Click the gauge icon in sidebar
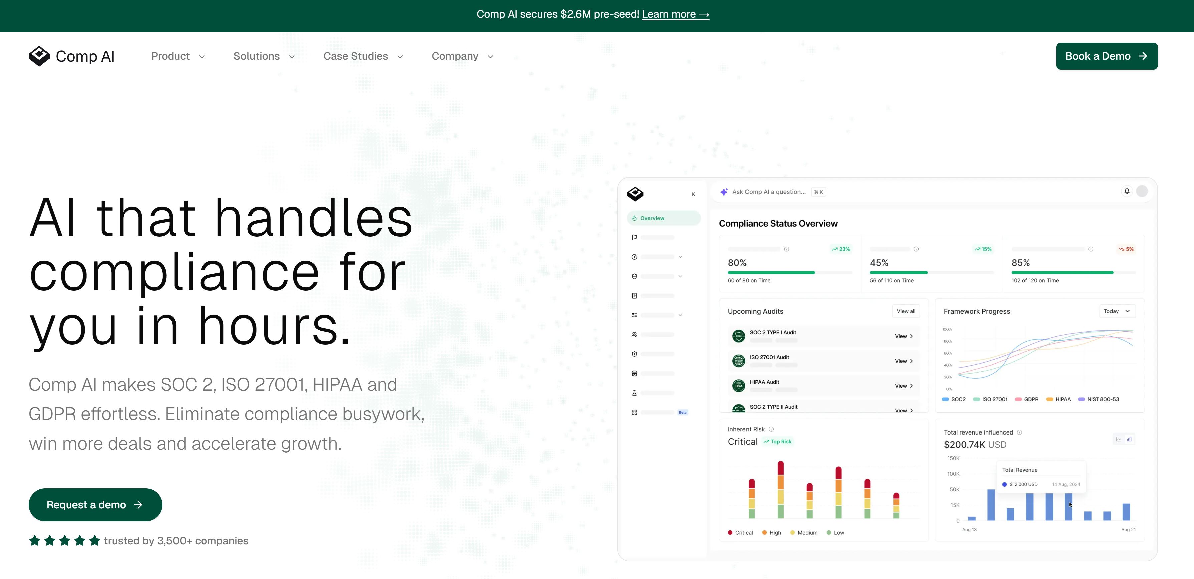Screen dimensions: 1194x579 (634, 257)
